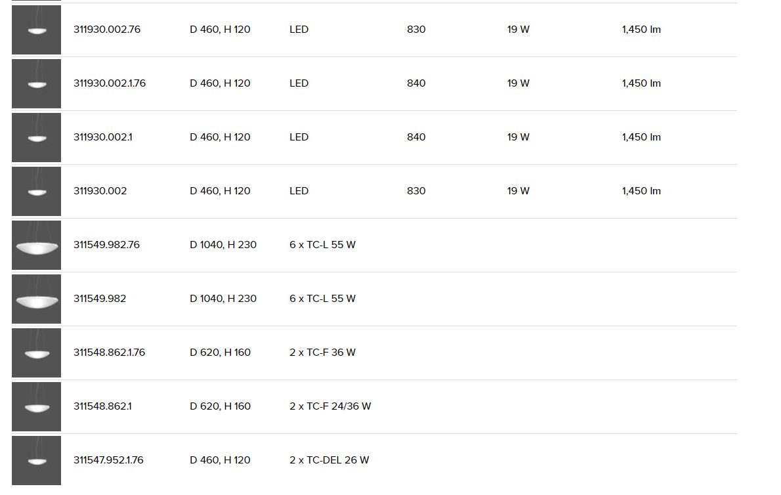The image size is (781, 495).
Task: Select the 311548.862.1 lamp picture
Action: tap(36, 406)
